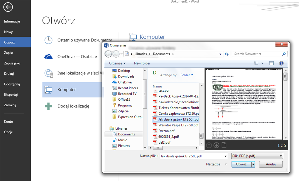299x181 pixels.
Task: Open the Drukuj tab
Action: pos(9,74)
